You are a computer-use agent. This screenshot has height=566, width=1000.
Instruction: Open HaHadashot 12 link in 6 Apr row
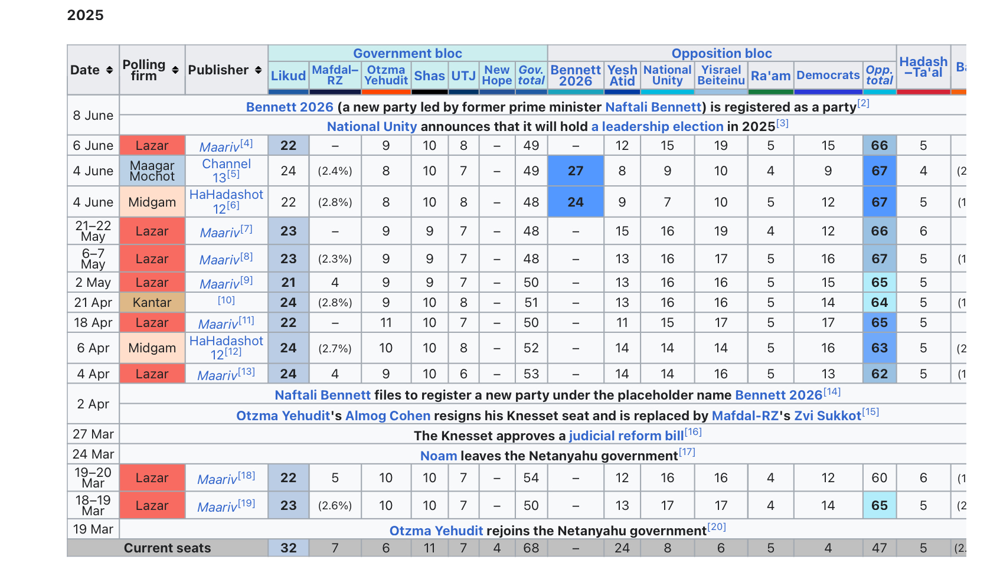point(226,348)
